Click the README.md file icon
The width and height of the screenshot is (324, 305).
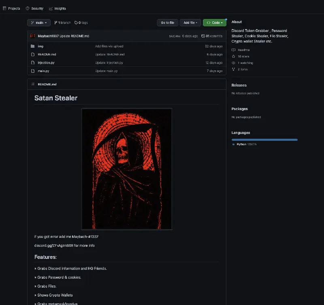(x=33, y=55)
